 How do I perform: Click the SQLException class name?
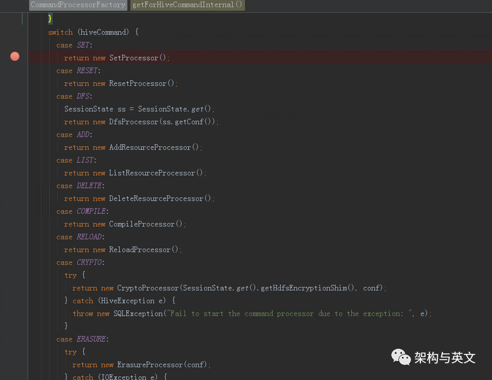click(x=138, y=314)
